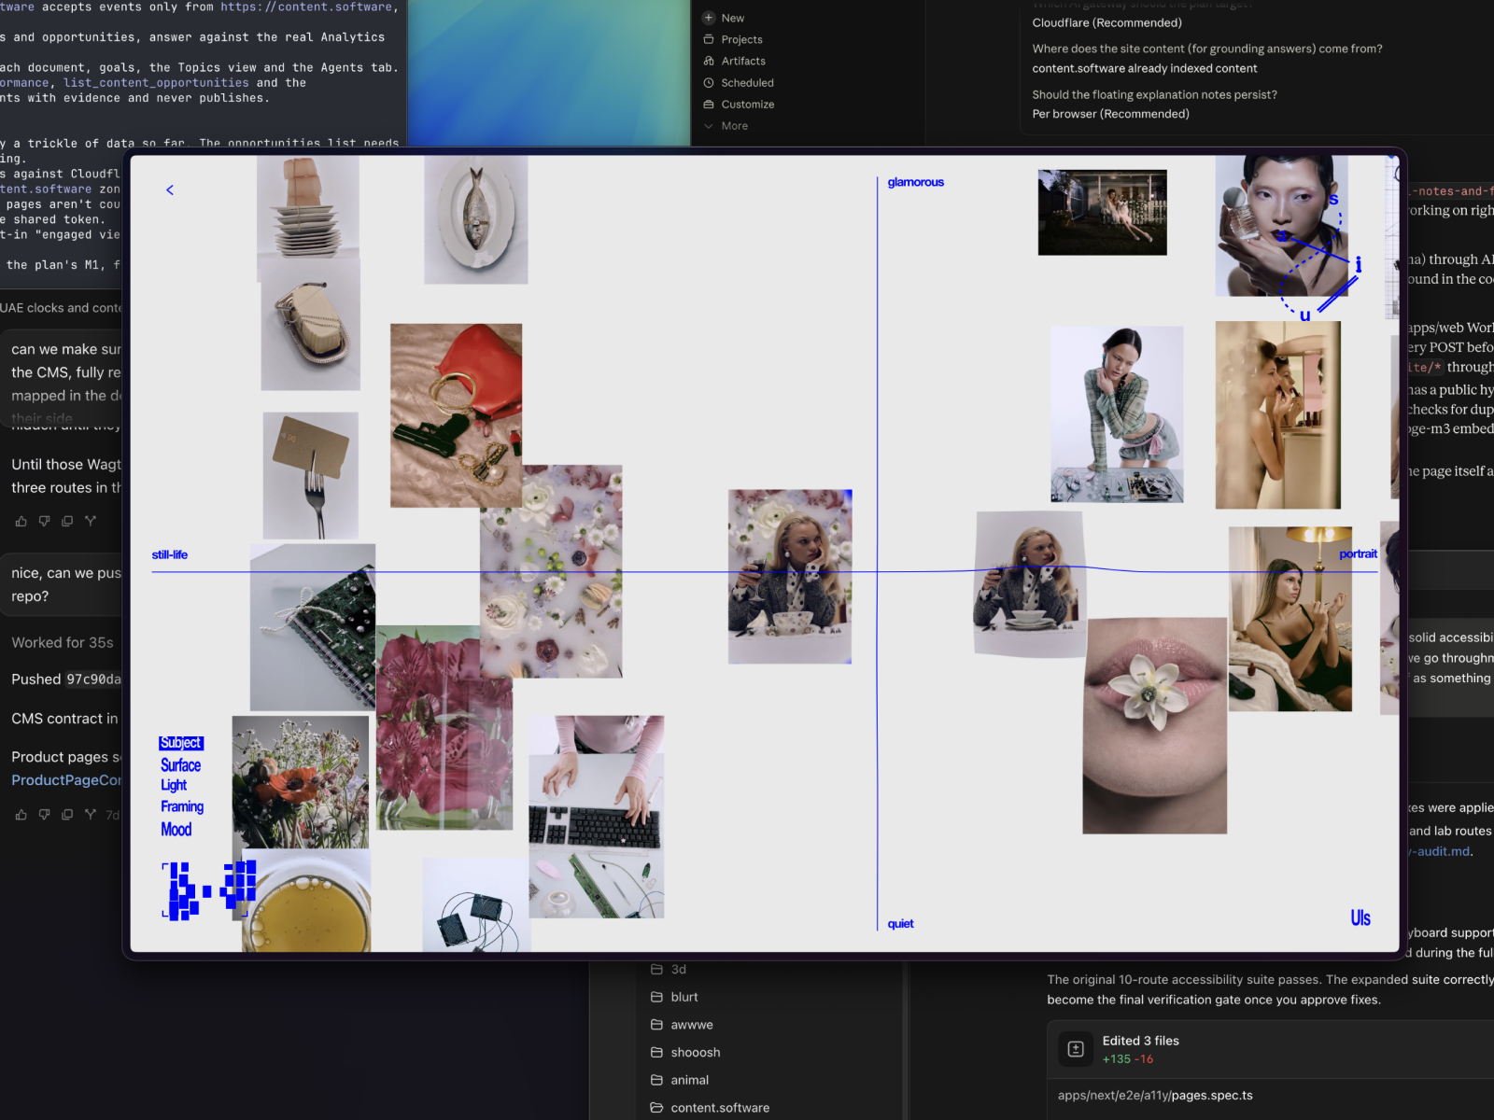Open the fish-on-plate thumbnail
The width and height of the screenshot is (1494, 1120).
tap(476, 220)
